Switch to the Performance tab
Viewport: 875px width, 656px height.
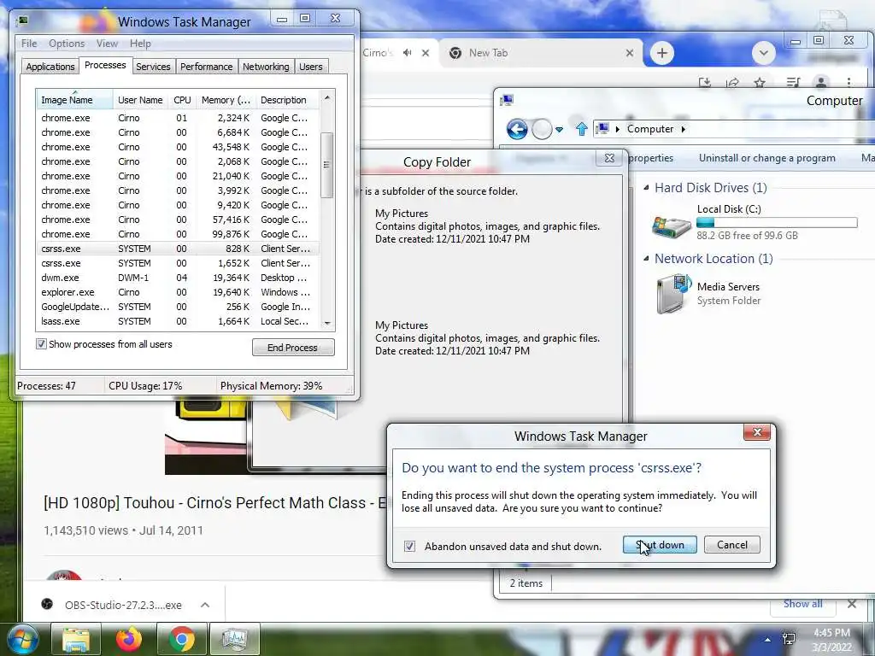[x=207, y=67]
